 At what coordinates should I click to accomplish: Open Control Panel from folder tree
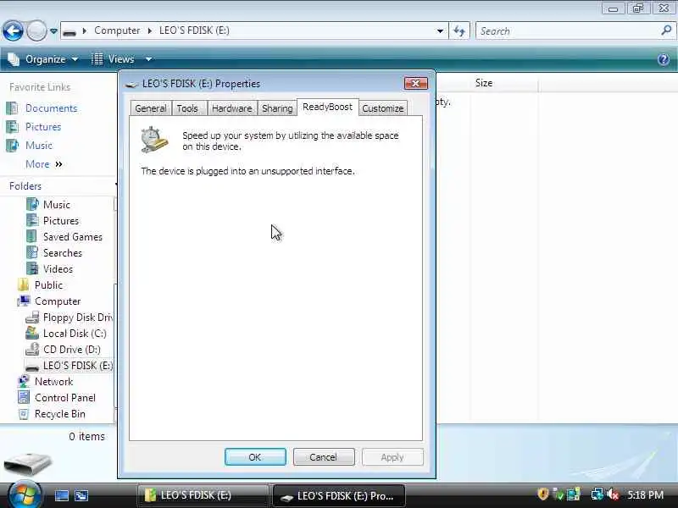65,398
